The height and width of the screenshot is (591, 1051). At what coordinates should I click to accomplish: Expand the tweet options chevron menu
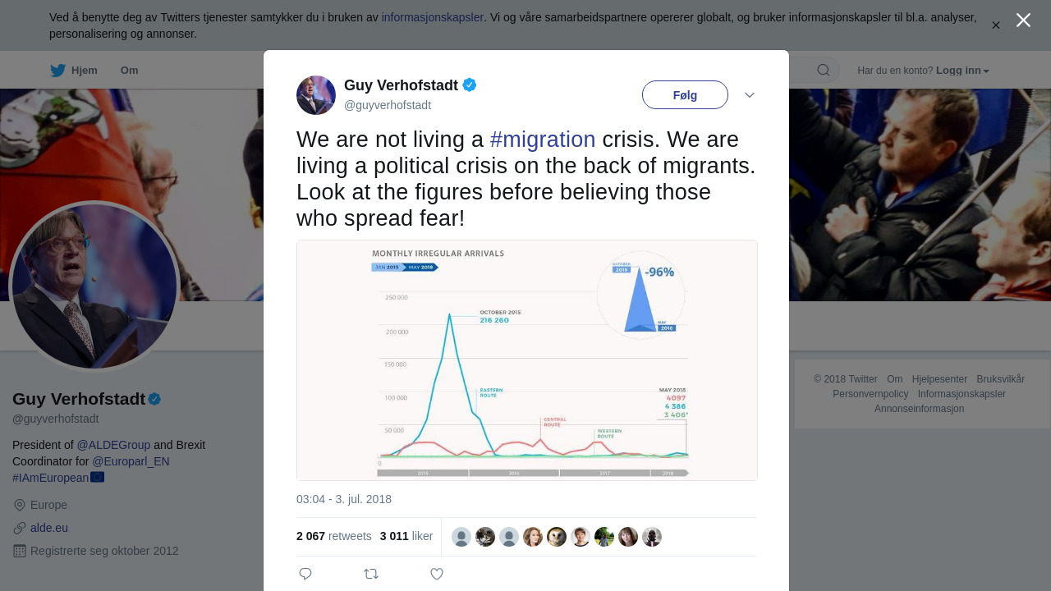(750, 95)
